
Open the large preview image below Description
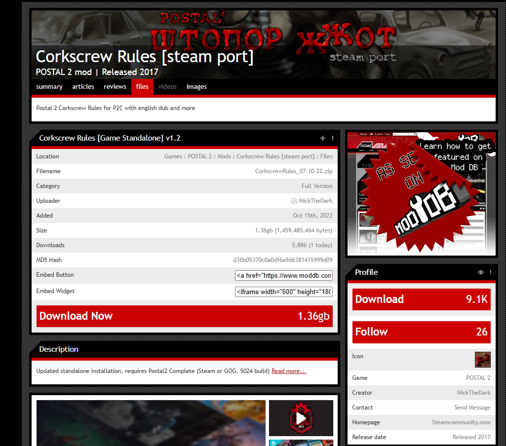(x=151, y=423)
